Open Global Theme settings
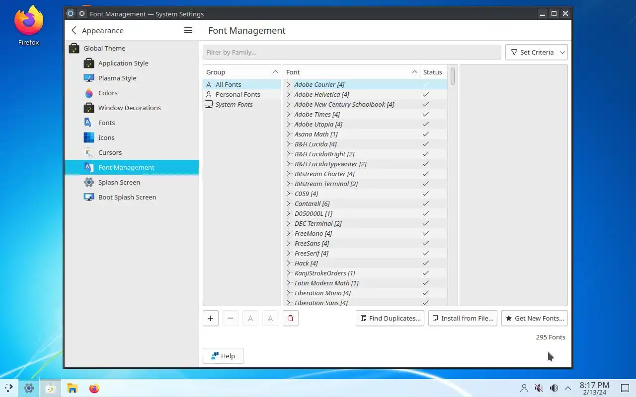This screenshot has height=397, width=636. click(x=132, y=48)
